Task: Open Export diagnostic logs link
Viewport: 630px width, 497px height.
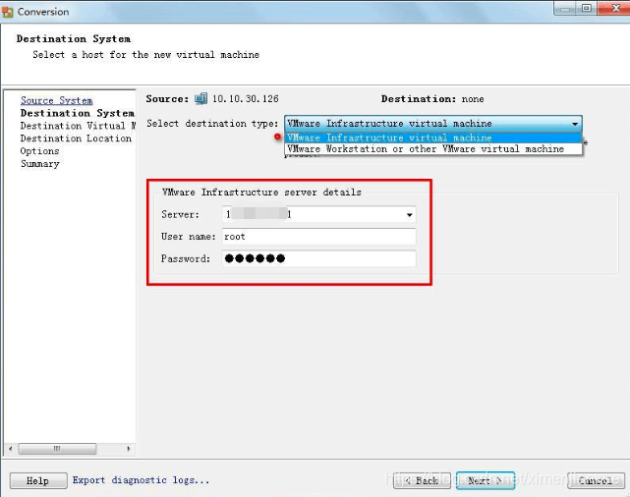Action: pos(141,480)
